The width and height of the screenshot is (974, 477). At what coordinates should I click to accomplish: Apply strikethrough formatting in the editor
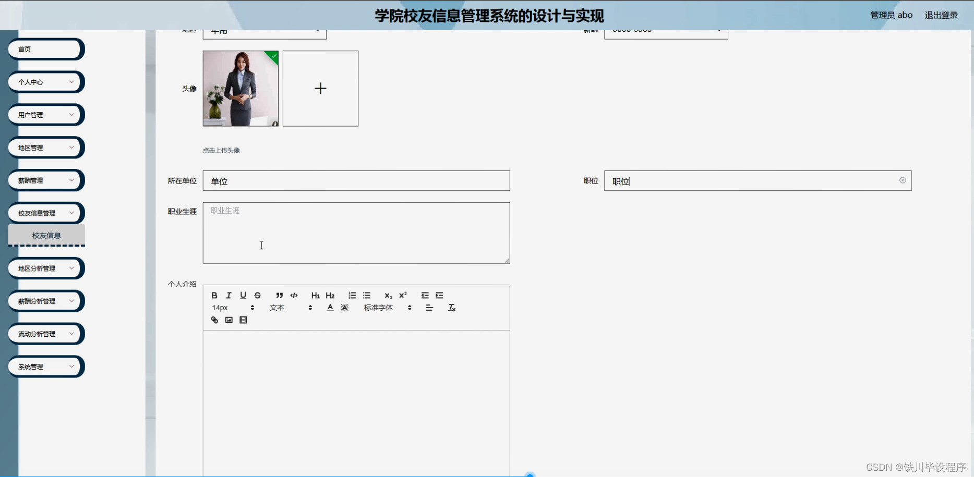point(257,295)
